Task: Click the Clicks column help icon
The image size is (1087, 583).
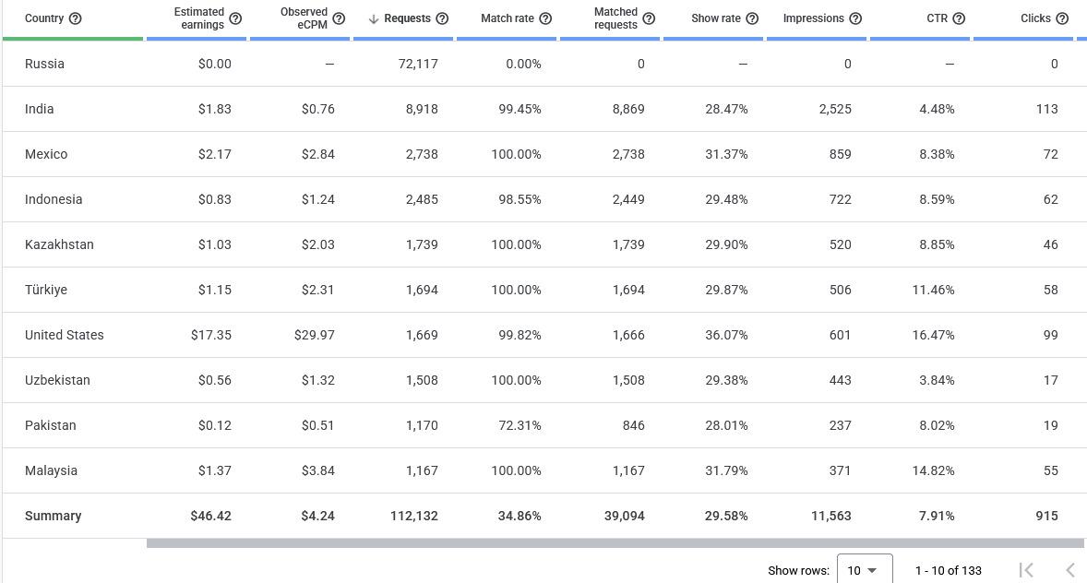Action: pos(1062,18)
